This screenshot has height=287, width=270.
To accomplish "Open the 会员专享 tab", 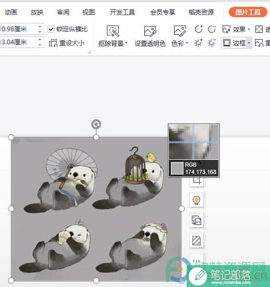I will click(163, 13).
